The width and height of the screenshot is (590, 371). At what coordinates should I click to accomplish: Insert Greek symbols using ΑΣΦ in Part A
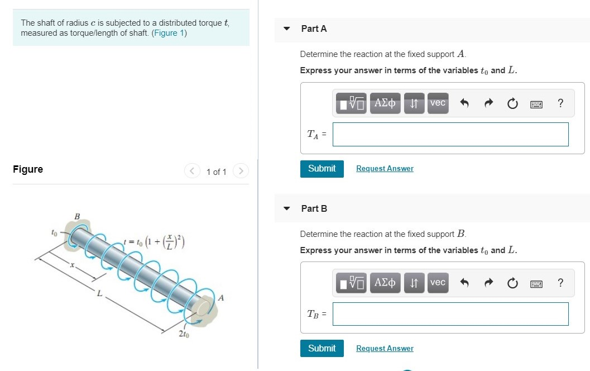pos(385,103)
